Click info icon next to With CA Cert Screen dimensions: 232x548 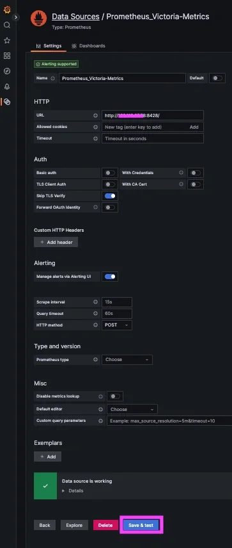coord(181,184)
